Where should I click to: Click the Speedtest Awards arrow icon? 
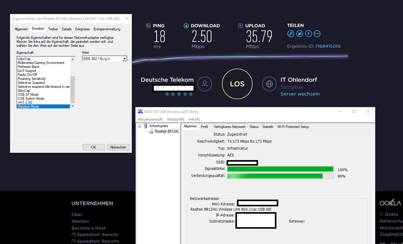pos(73,235)
